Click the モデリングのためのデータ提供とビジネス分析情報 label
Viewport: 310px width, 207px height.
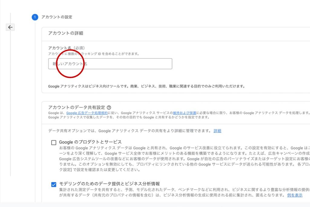point(110,184)
